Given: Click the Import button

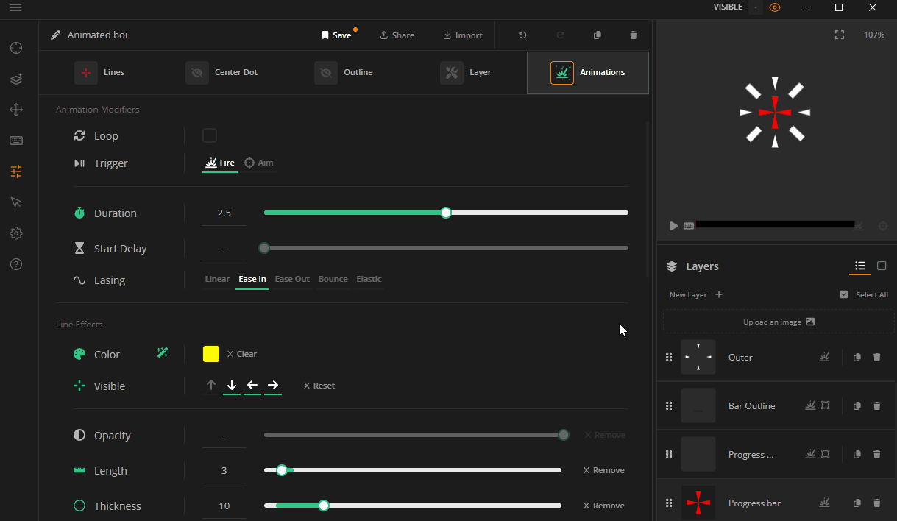Looking at the screenshot, I should [x=463, y=35].
